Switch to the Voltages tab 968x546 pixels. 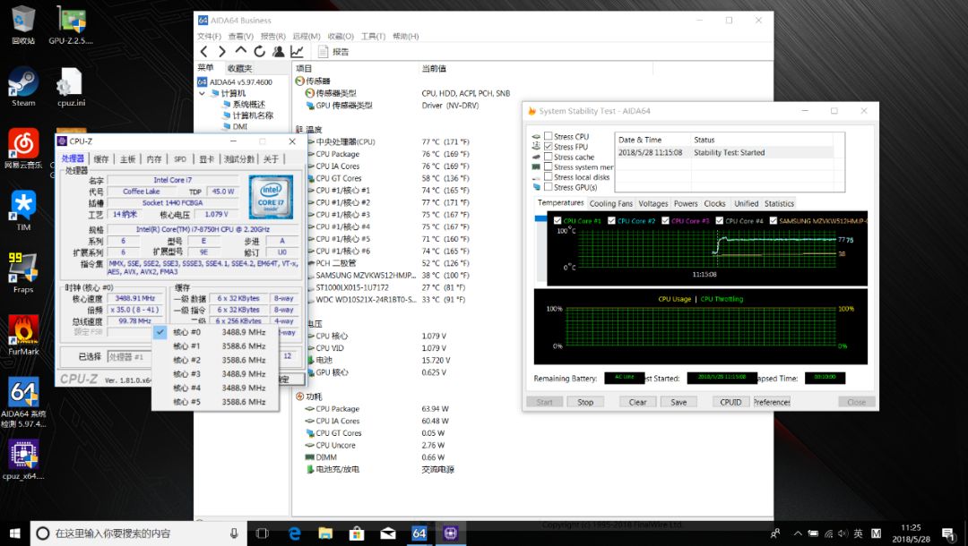653,204
